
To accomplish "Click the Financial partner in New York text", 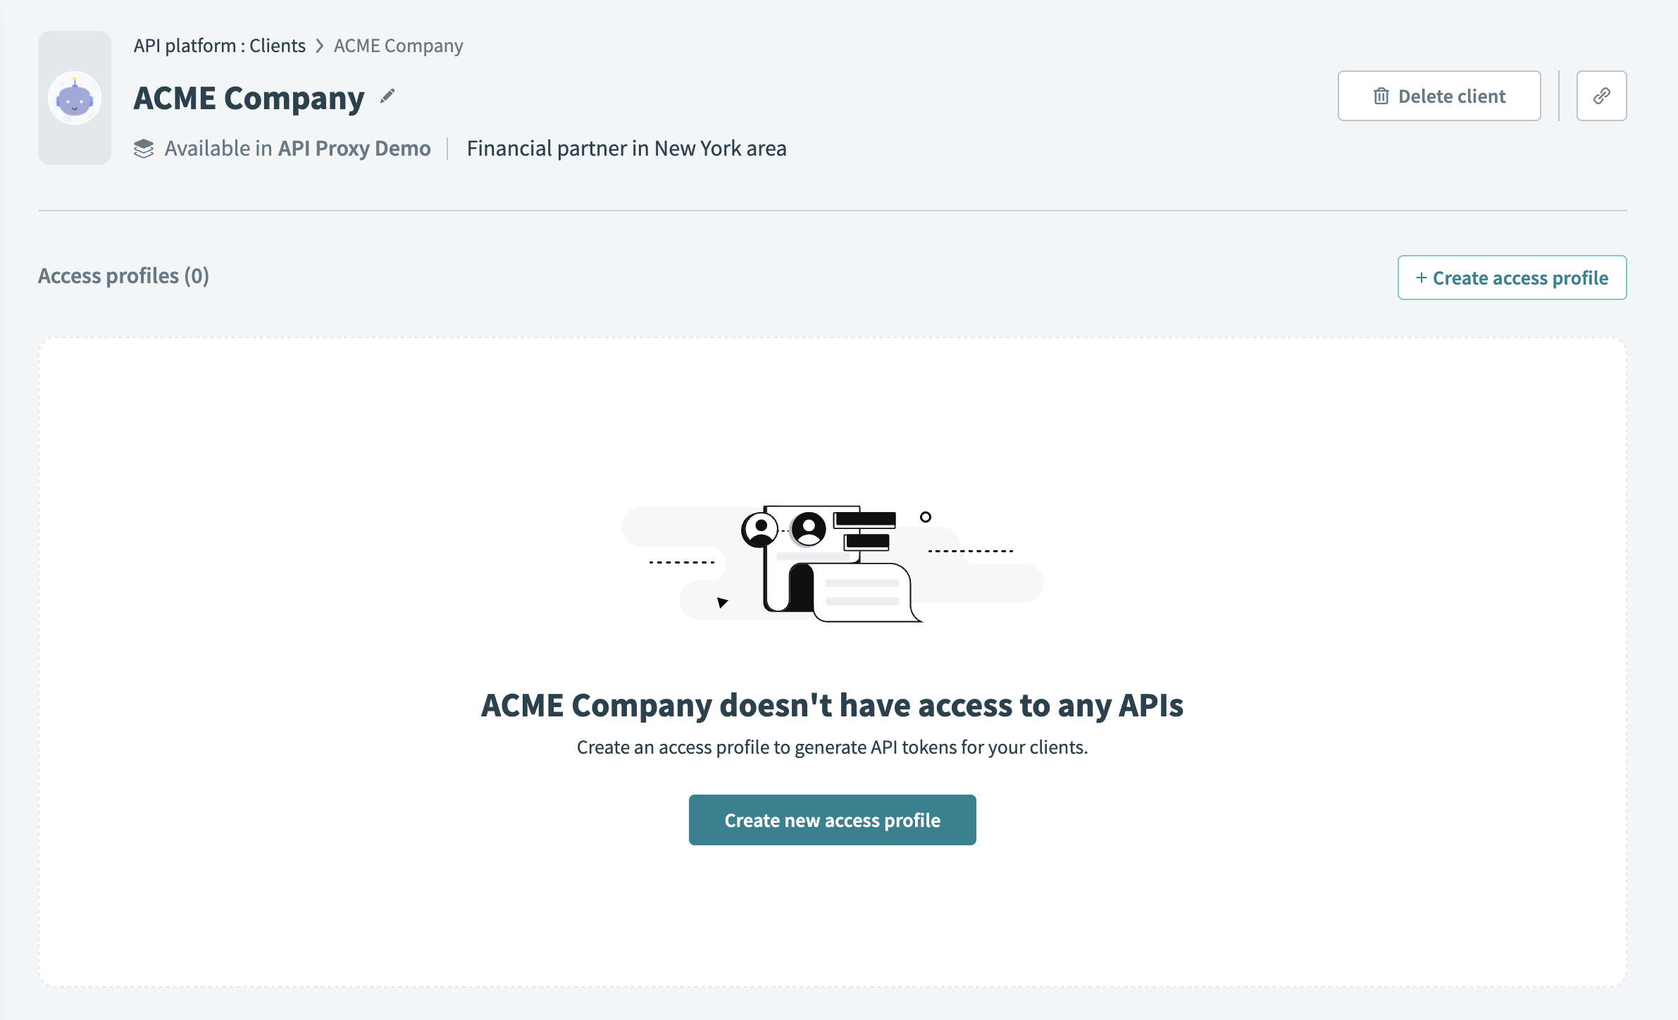I will pos(627,148).
